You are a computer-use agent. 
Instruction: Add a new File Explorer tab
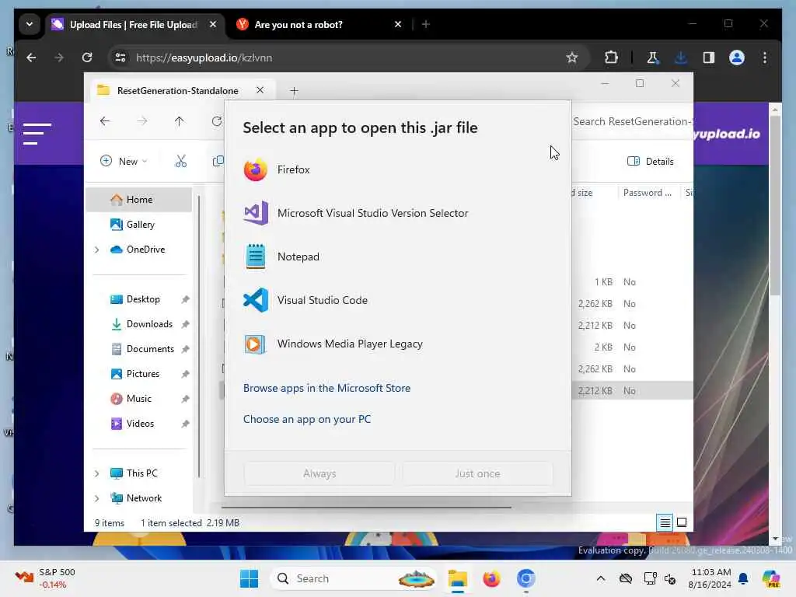(x=294, y=91)
